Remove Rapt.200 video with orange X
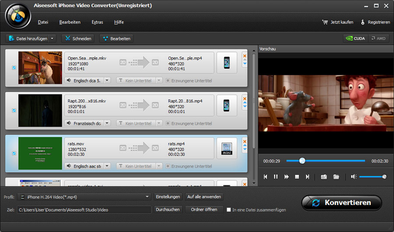This screenshot has width=394, height=232. coord(244,99)
